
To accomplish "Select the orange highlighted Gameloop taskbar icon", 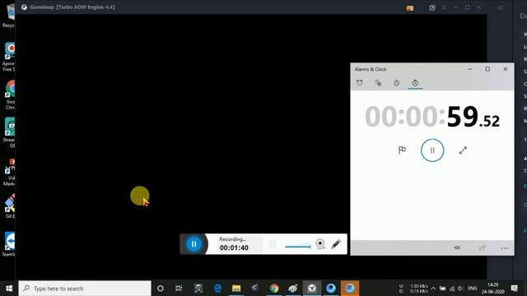I will click(350, 289).
